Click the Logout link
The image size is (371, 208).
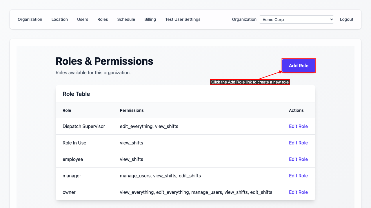coord(346,19)
